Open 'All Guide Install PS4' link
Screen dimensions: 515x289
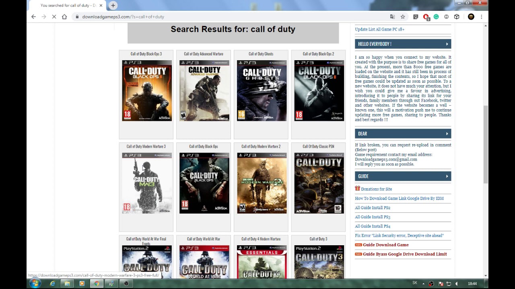(x=373, y=226)
